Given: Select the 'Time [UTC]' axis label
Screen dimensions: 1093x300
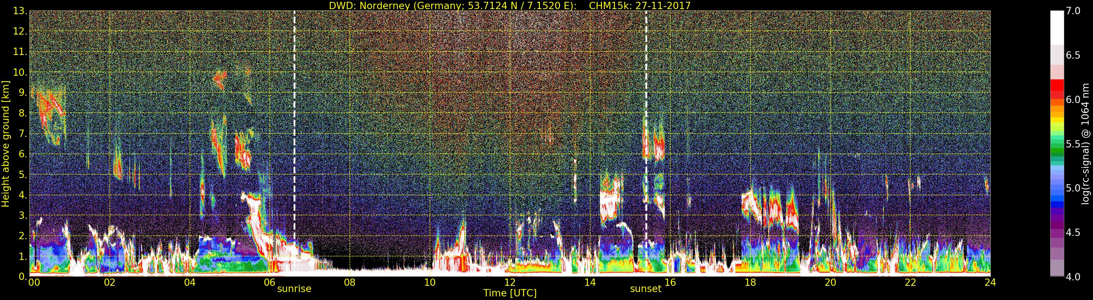Looking at the screenshot, I should click(510, 293).
